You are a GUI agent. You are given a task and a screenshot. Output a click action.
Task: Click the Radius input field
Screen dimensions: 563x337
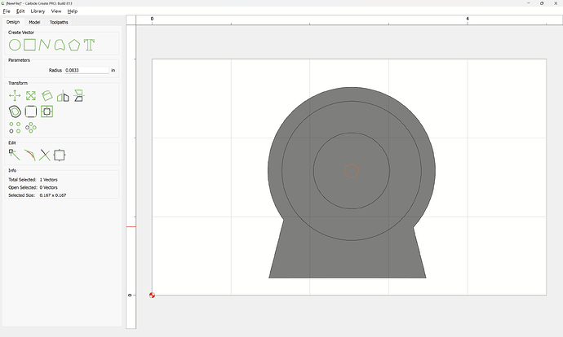tap(86, 70)
